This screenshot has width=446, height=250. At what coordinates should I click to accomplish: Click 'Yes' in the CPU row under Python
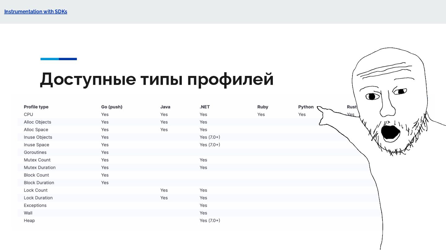pyautogui.click(x=302, y=115)
